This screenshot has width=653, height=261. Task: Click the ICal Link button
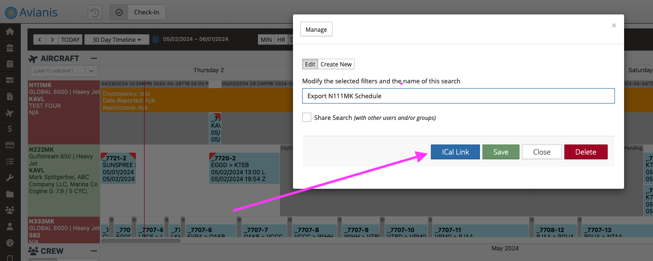(x=455, y=152)
